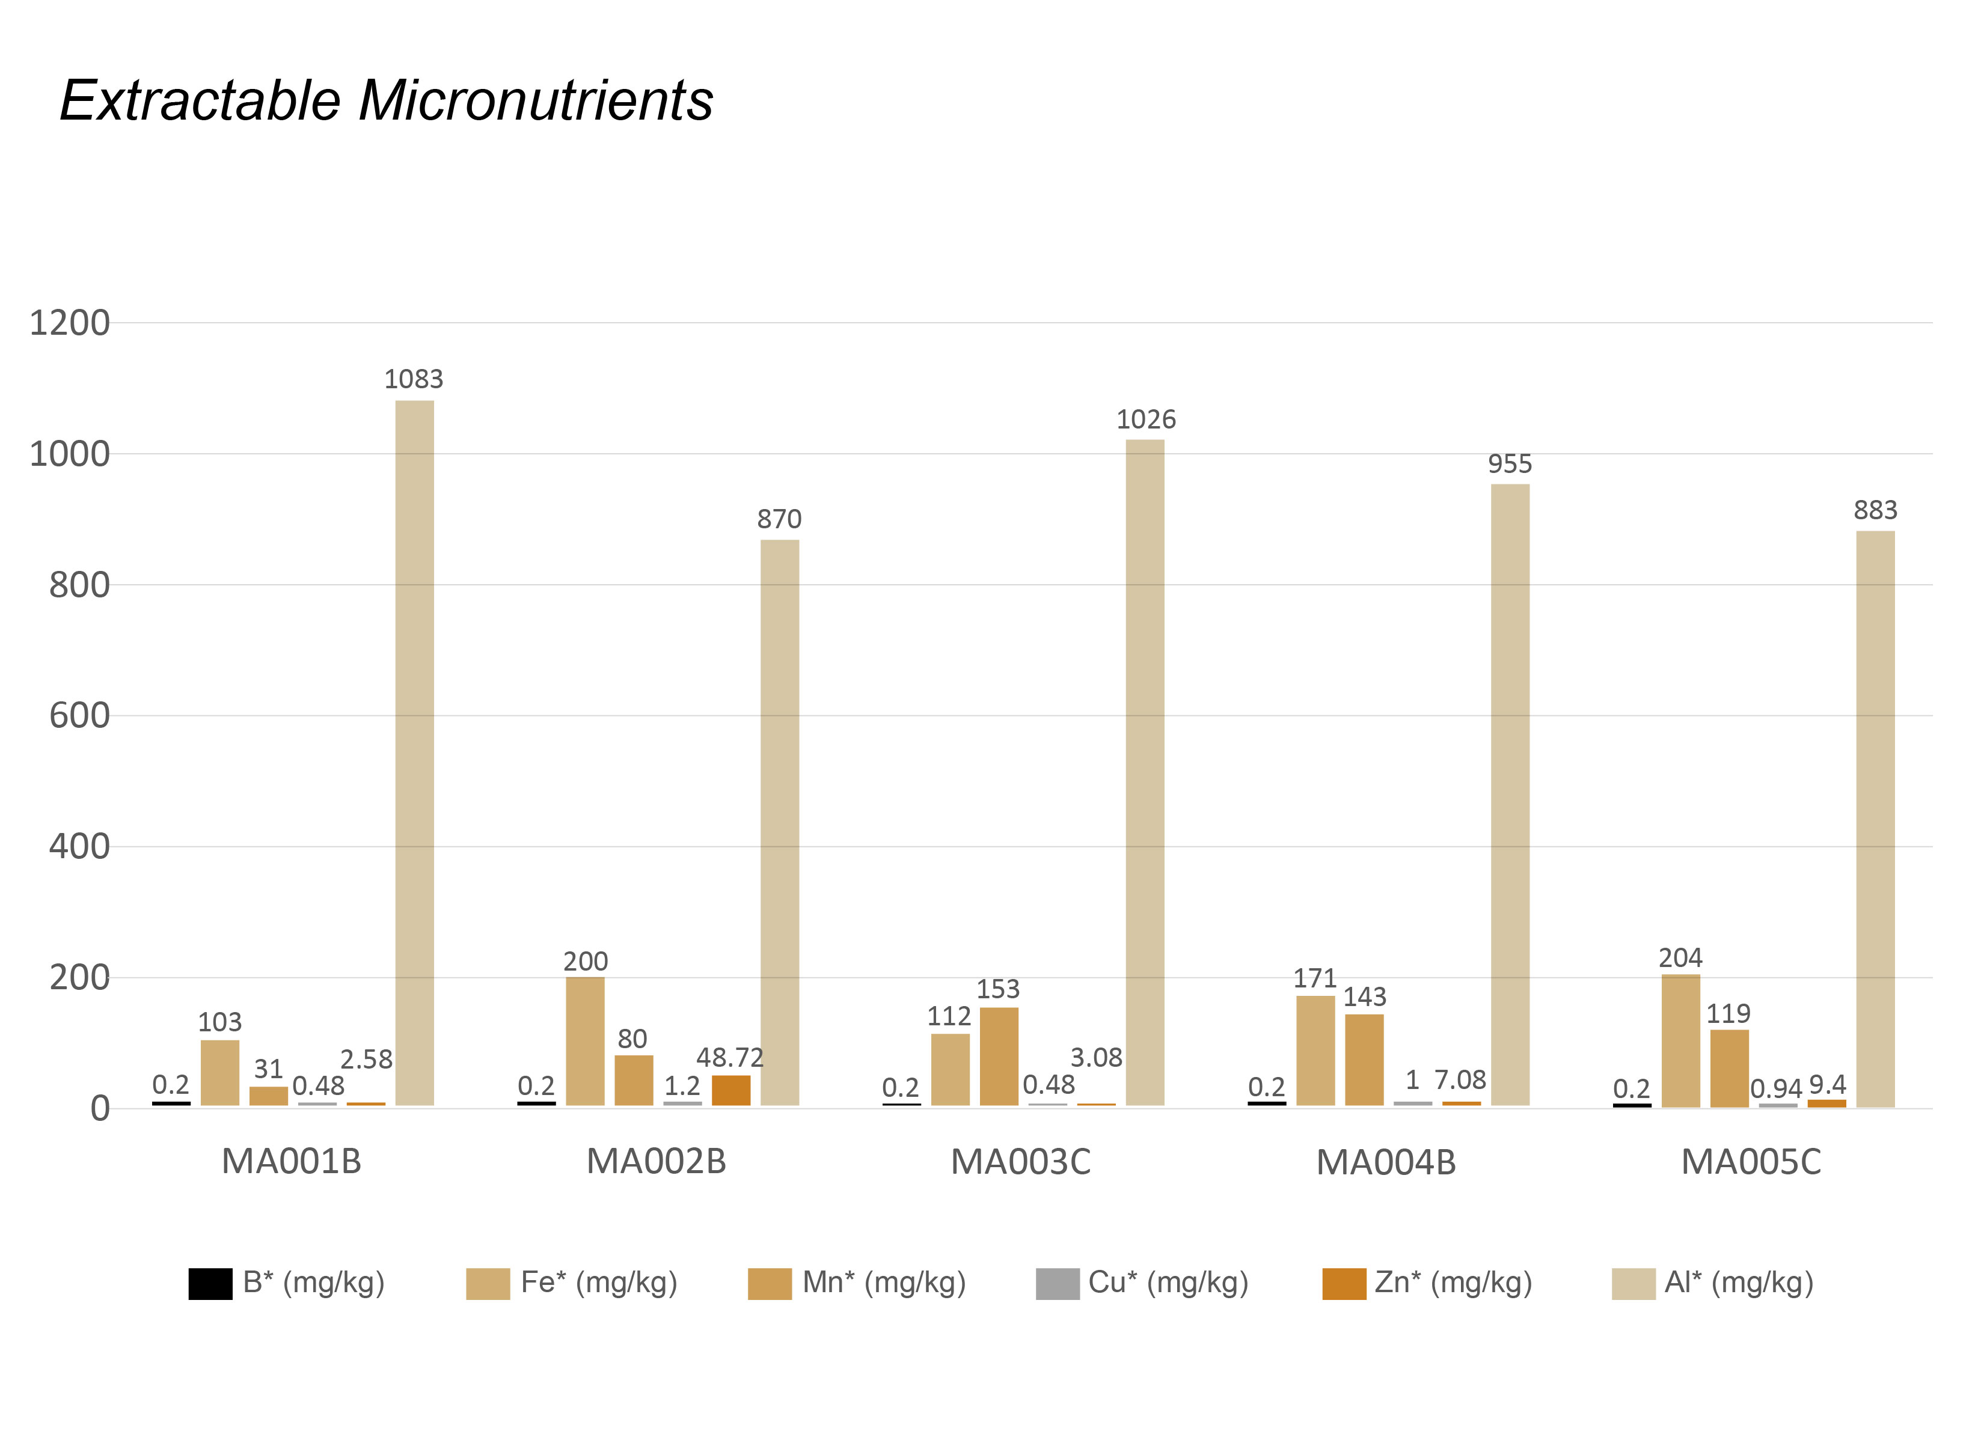The height and width of the screenshot is (1443, 1984).
Task: Select the MA003C Mn bar labeled 153
Action: pos(998,1057)
